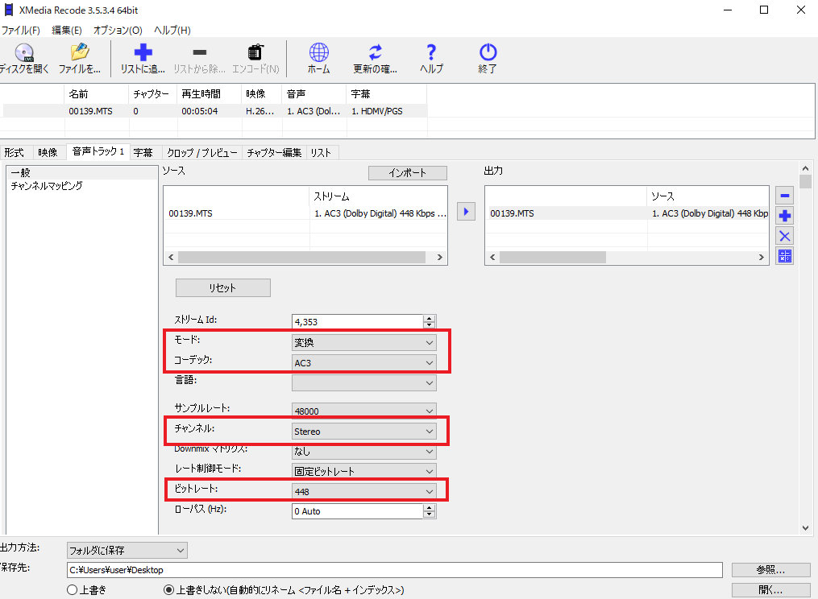Go to ホーム globe icon
Image resolution: width=818 pixels, height=599 pixels.
coord(319,59)
